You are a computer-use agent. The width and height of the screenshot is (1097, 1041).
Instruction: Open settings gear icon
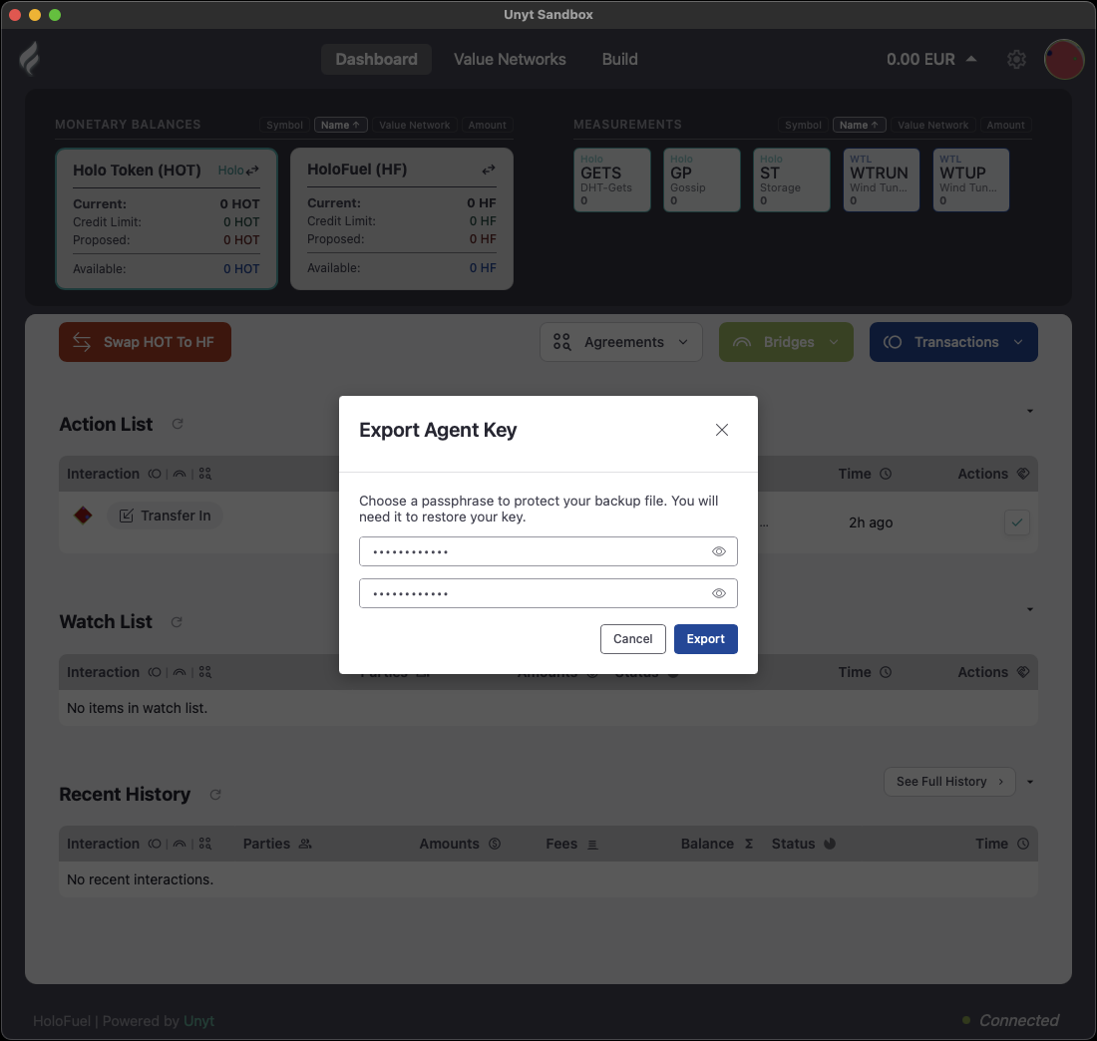(1016, 60)
